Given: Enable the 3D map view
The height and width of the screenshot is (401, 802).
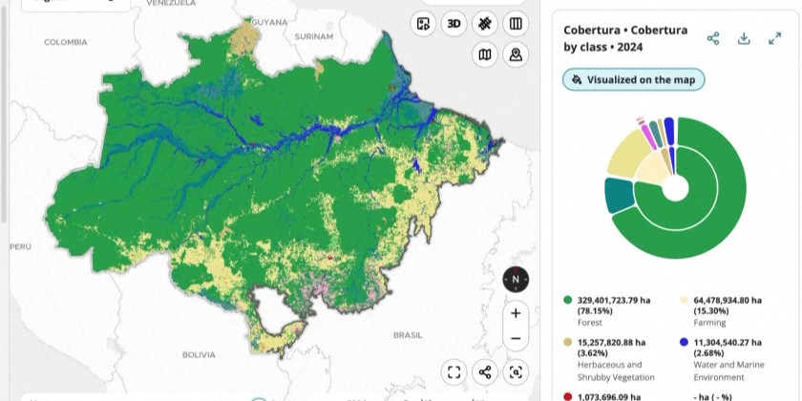Looking at the screenshot, I should coord(454,24).
